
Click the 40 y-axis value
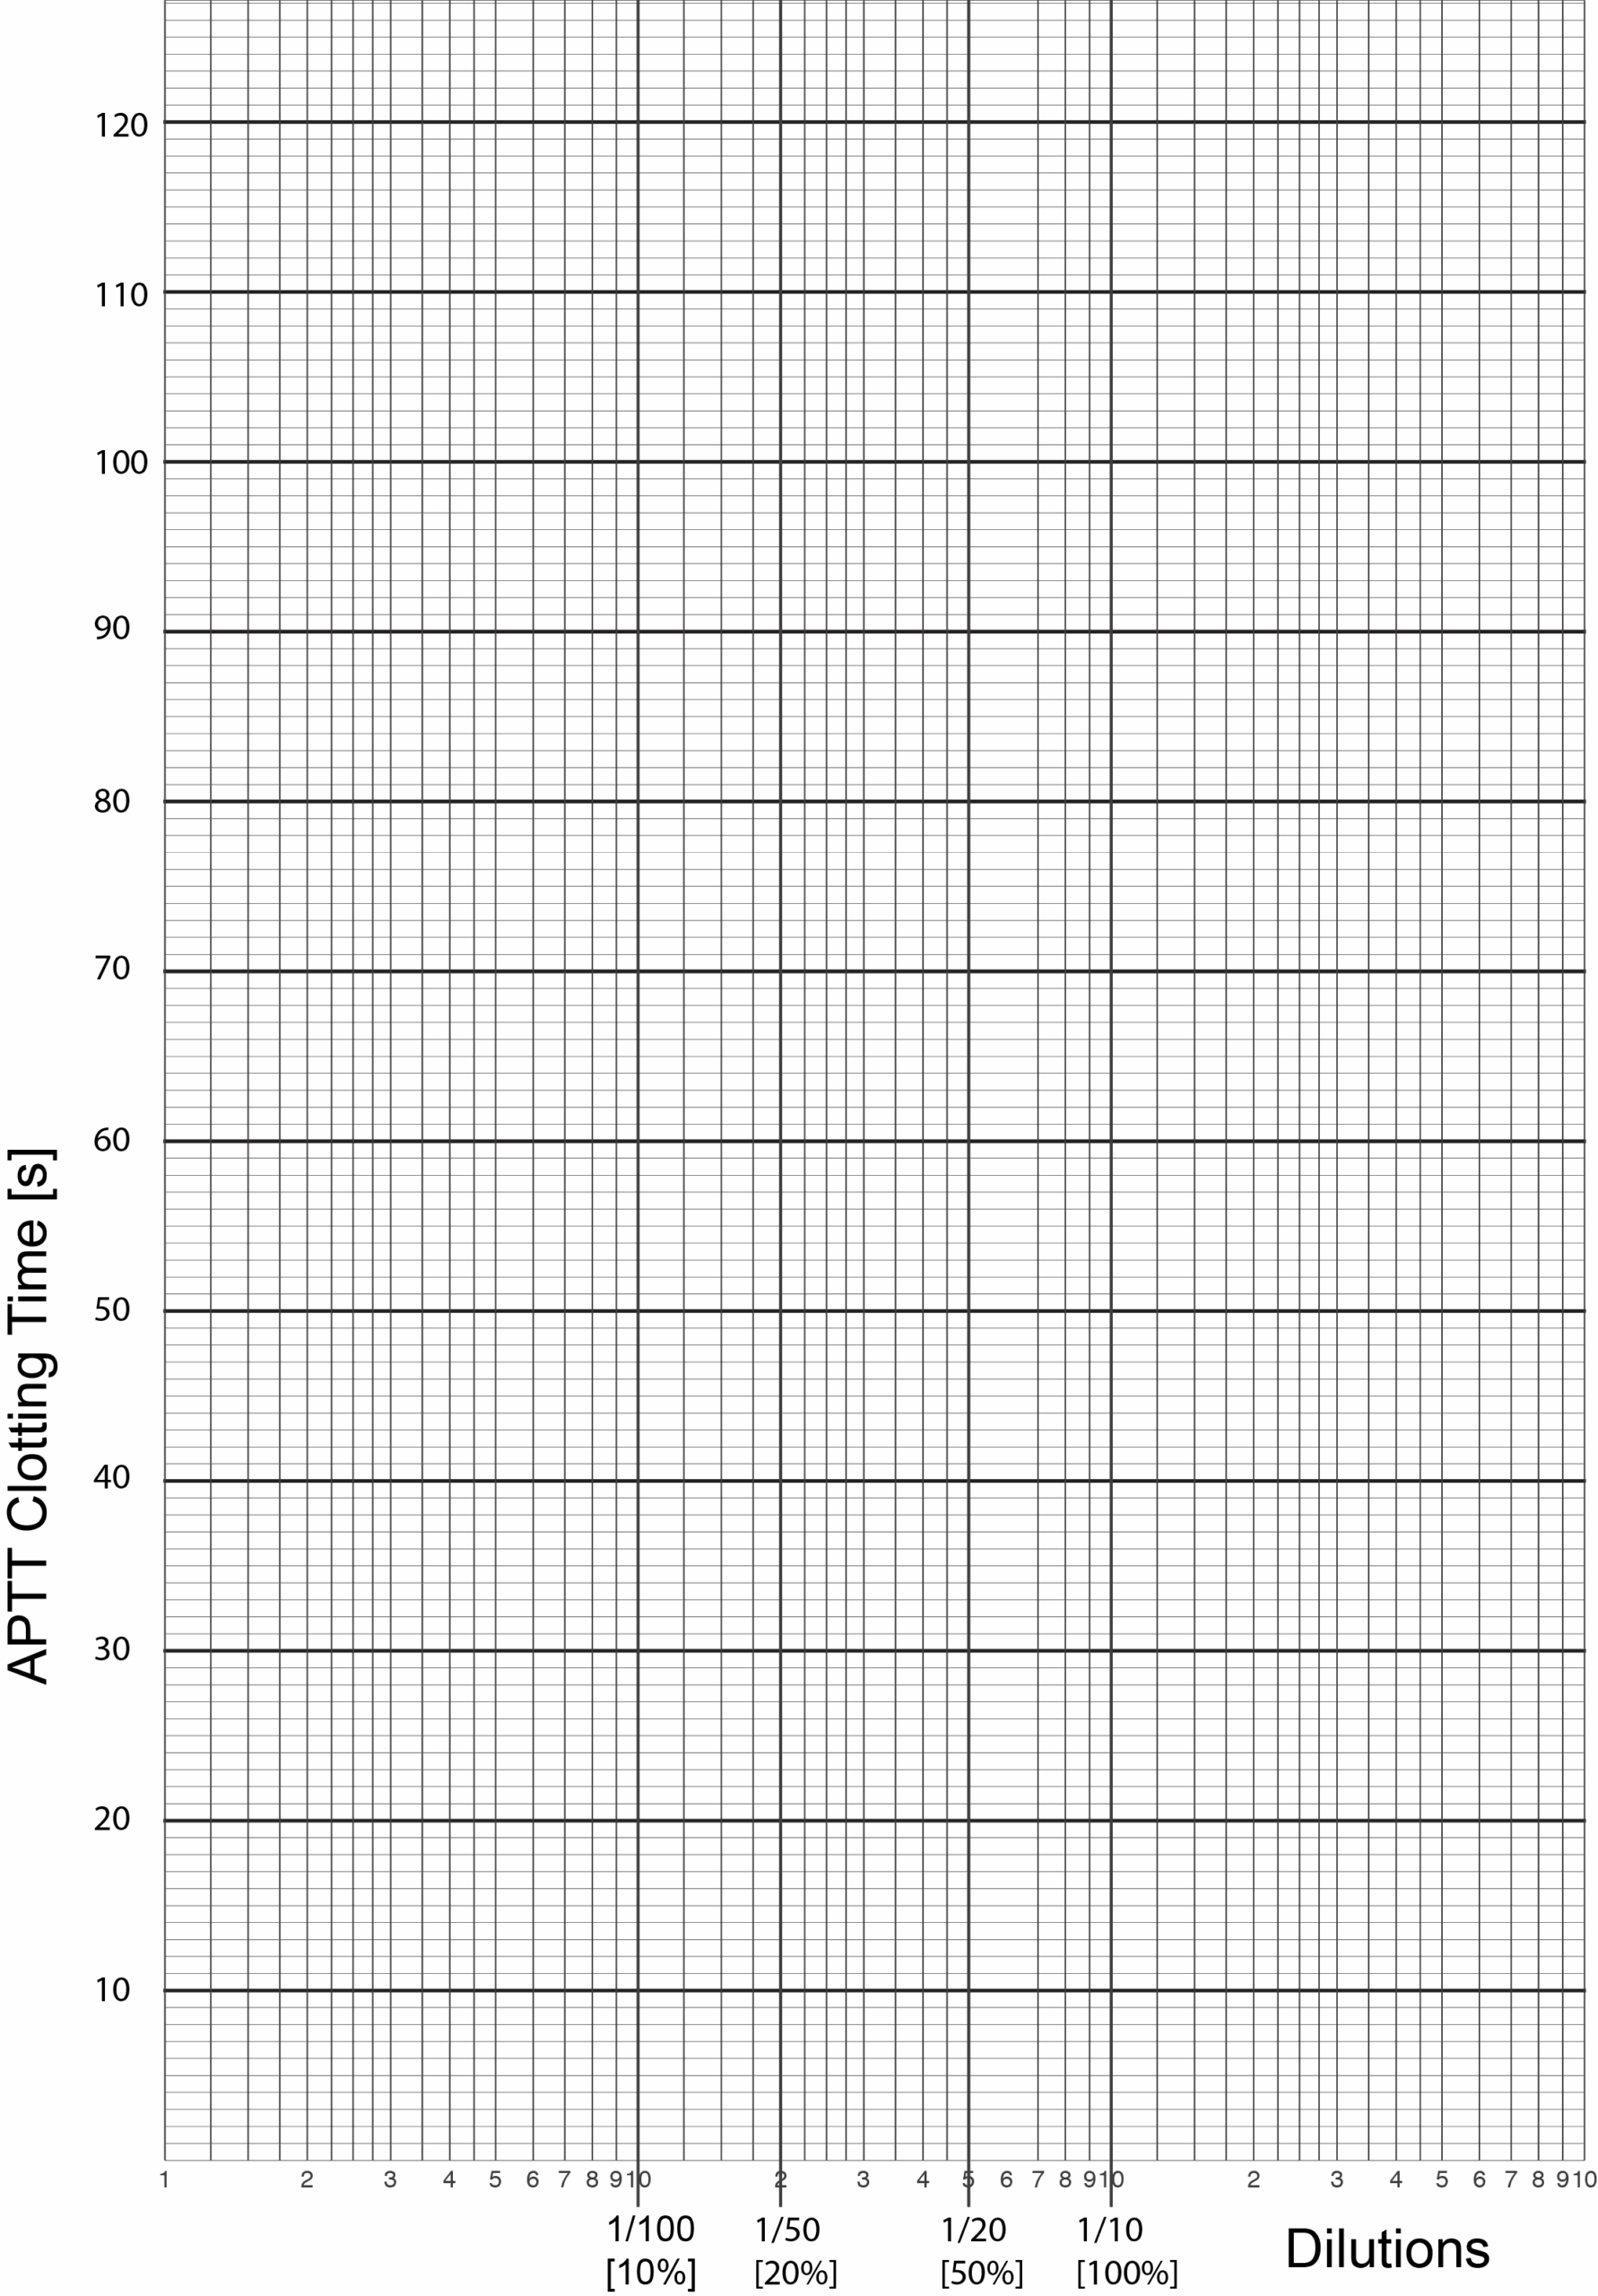(x=112, y=1477)
